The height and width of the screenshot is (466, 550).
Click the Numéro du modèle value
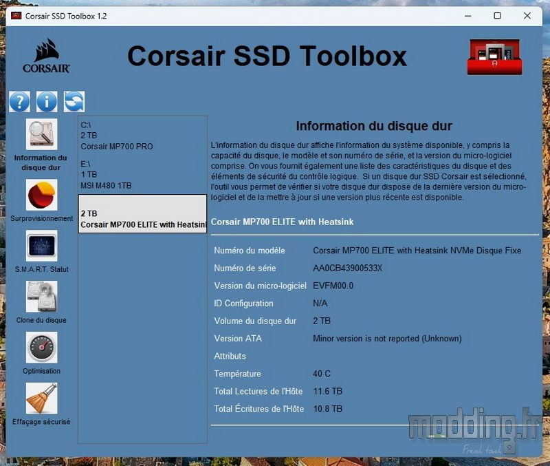coord(417,251)
